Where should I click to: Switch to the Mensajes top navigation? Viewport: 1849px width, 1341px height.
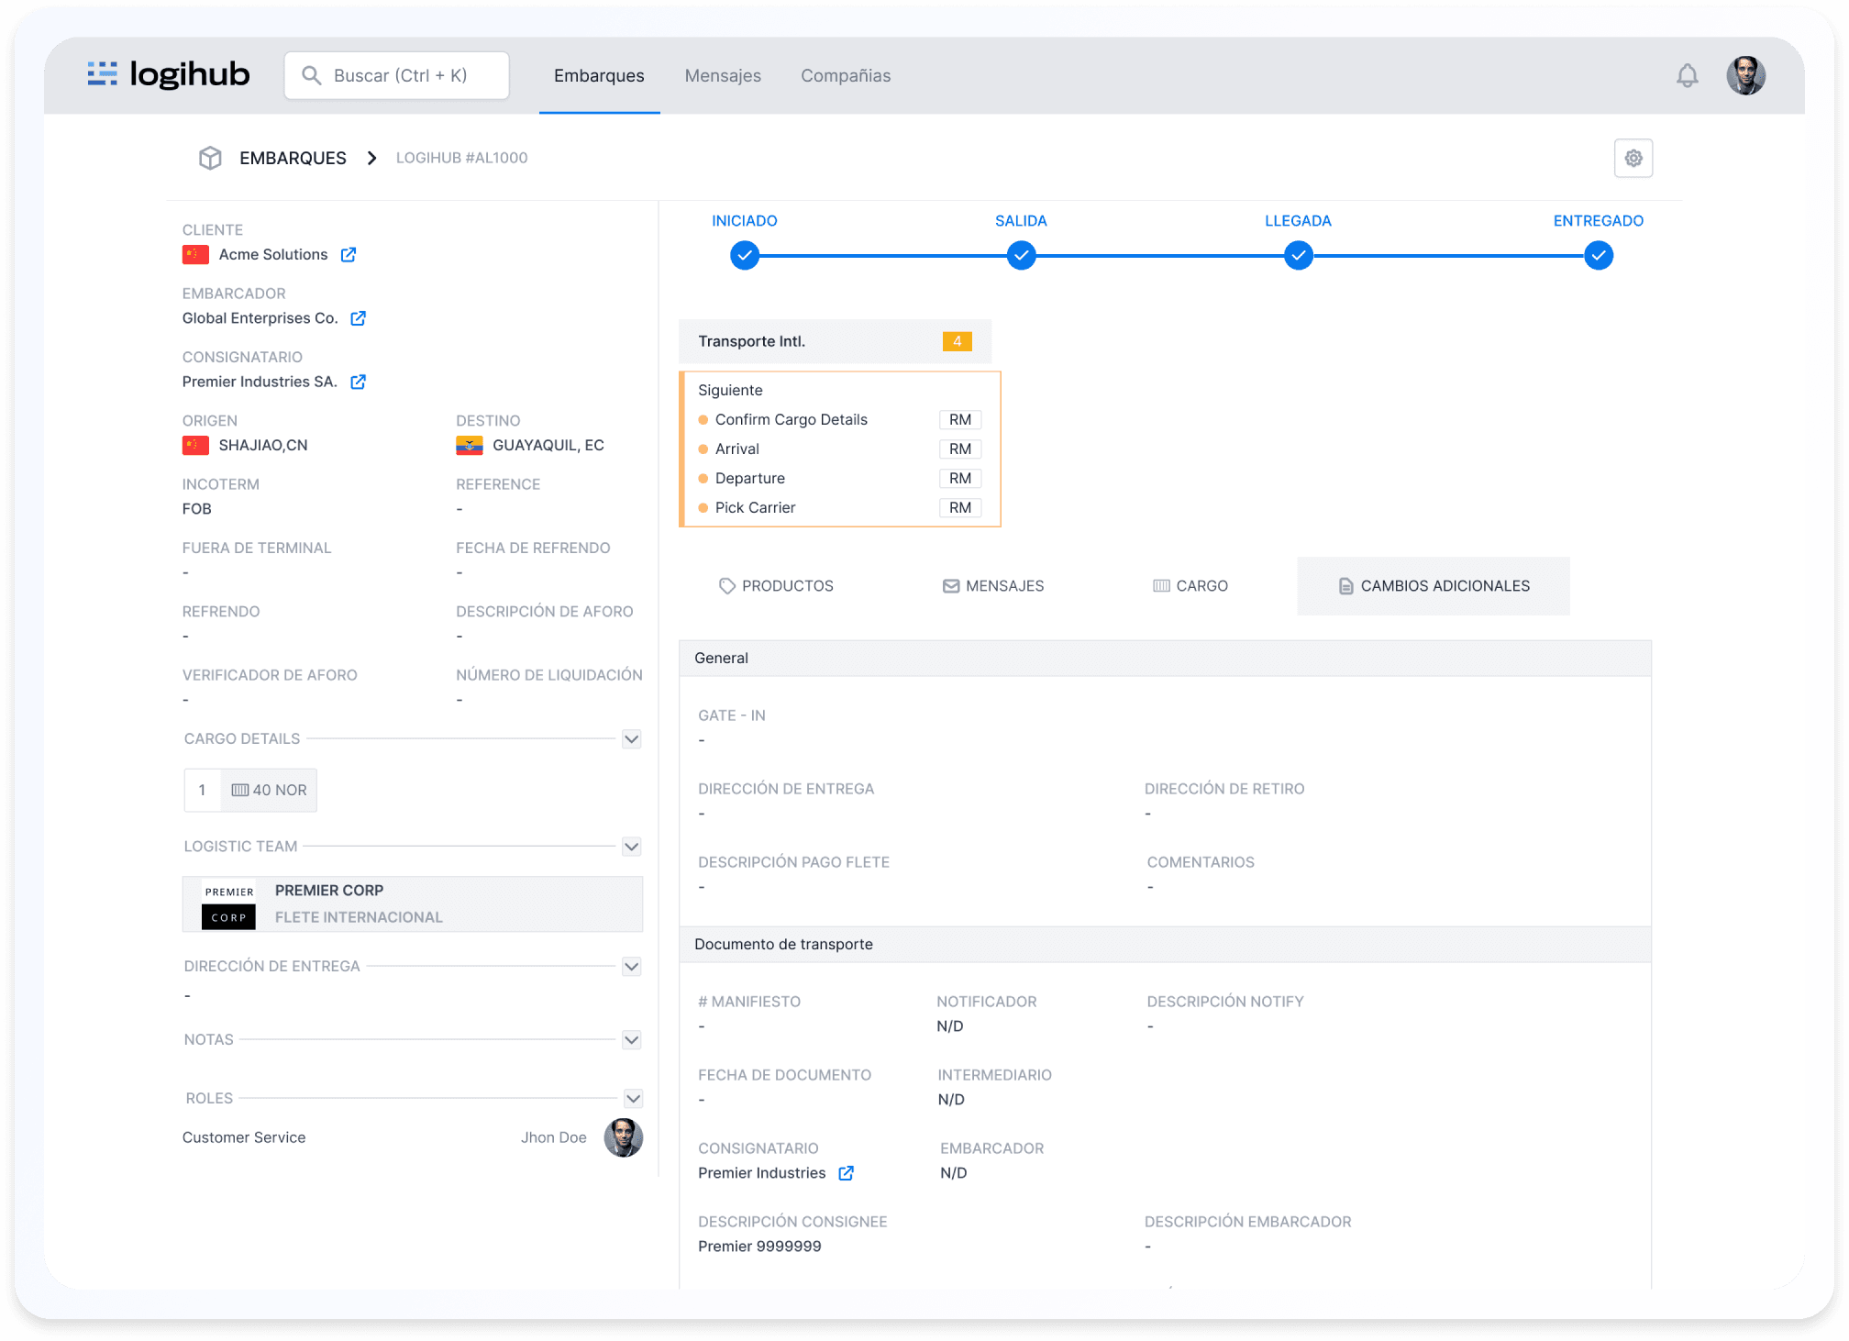(x=723, y=76)
